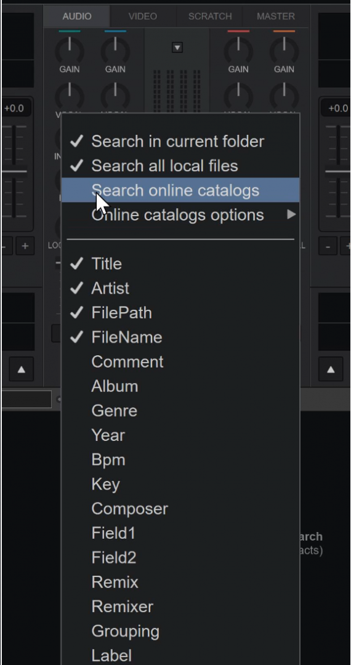This screenshot has height=665, width=351.
Task: Click the left deck up-arrow button
Action: pos(21,369)
